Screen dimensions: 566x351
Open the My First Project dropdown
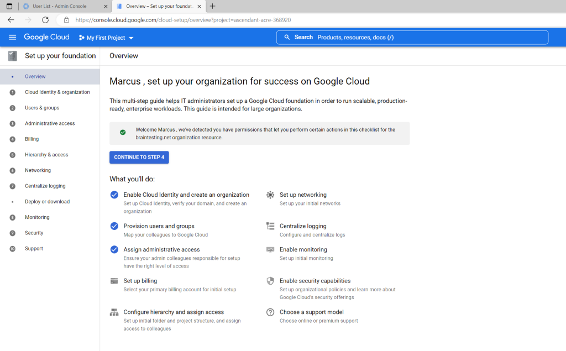click(106, 38)
